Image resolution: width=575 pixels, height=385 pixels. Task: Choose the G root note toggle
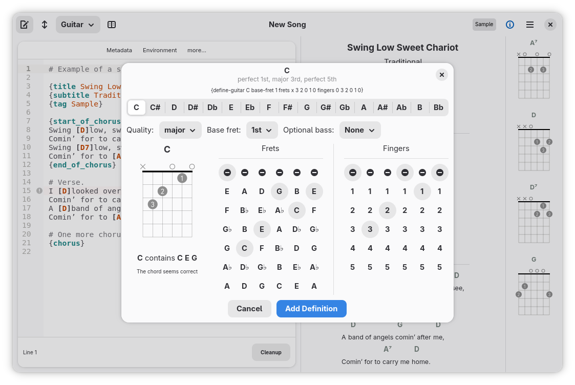click(307, 108)
